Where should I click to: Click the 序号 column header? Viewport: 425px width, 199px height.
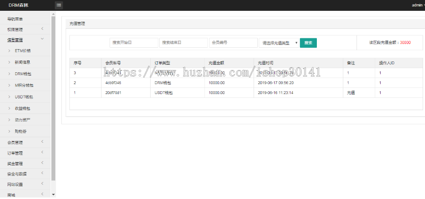tap(77, 63)
